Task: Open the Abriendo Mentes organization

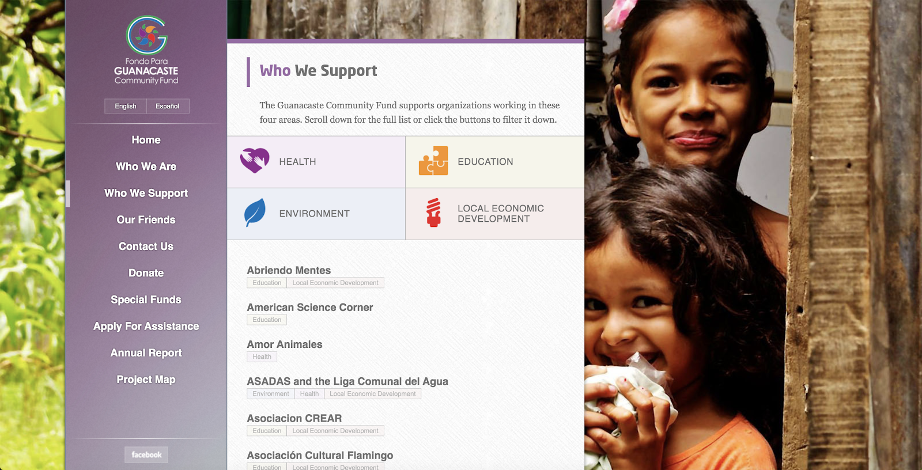Action: point(289,270)
